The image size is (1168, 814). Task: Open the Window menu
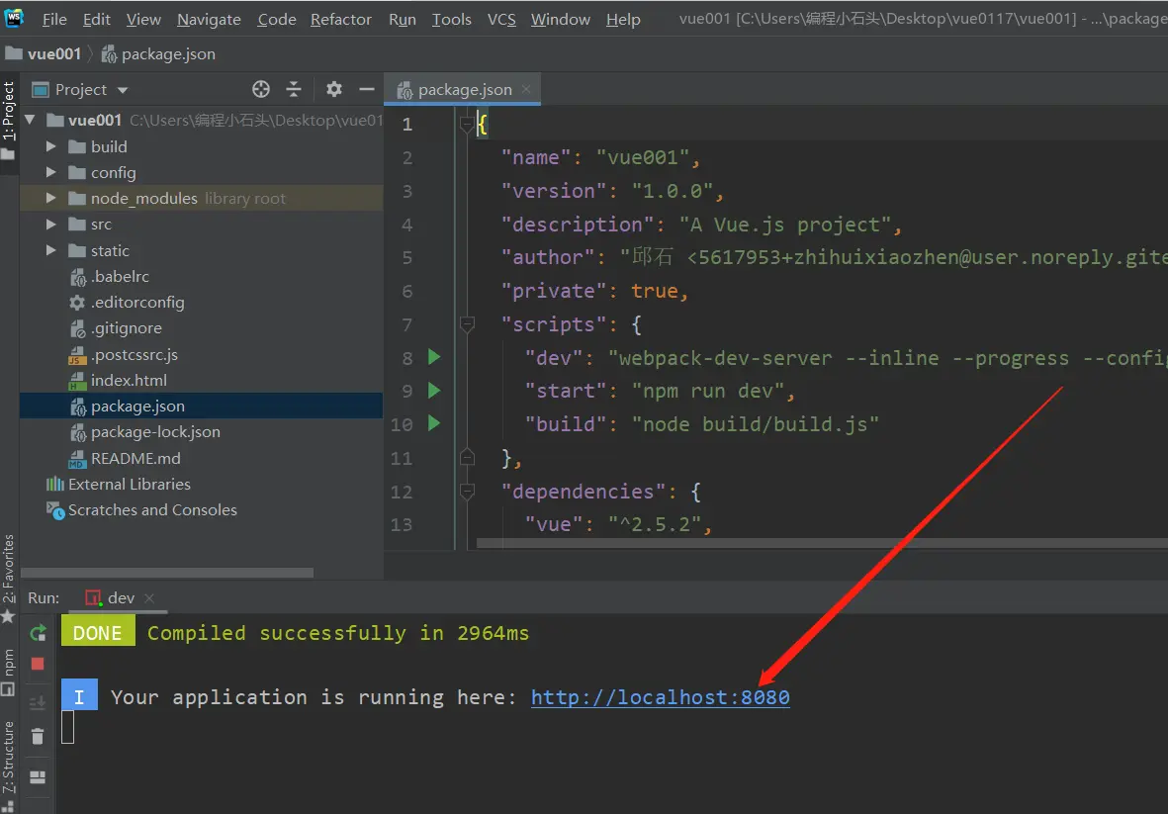pos(560,20)
